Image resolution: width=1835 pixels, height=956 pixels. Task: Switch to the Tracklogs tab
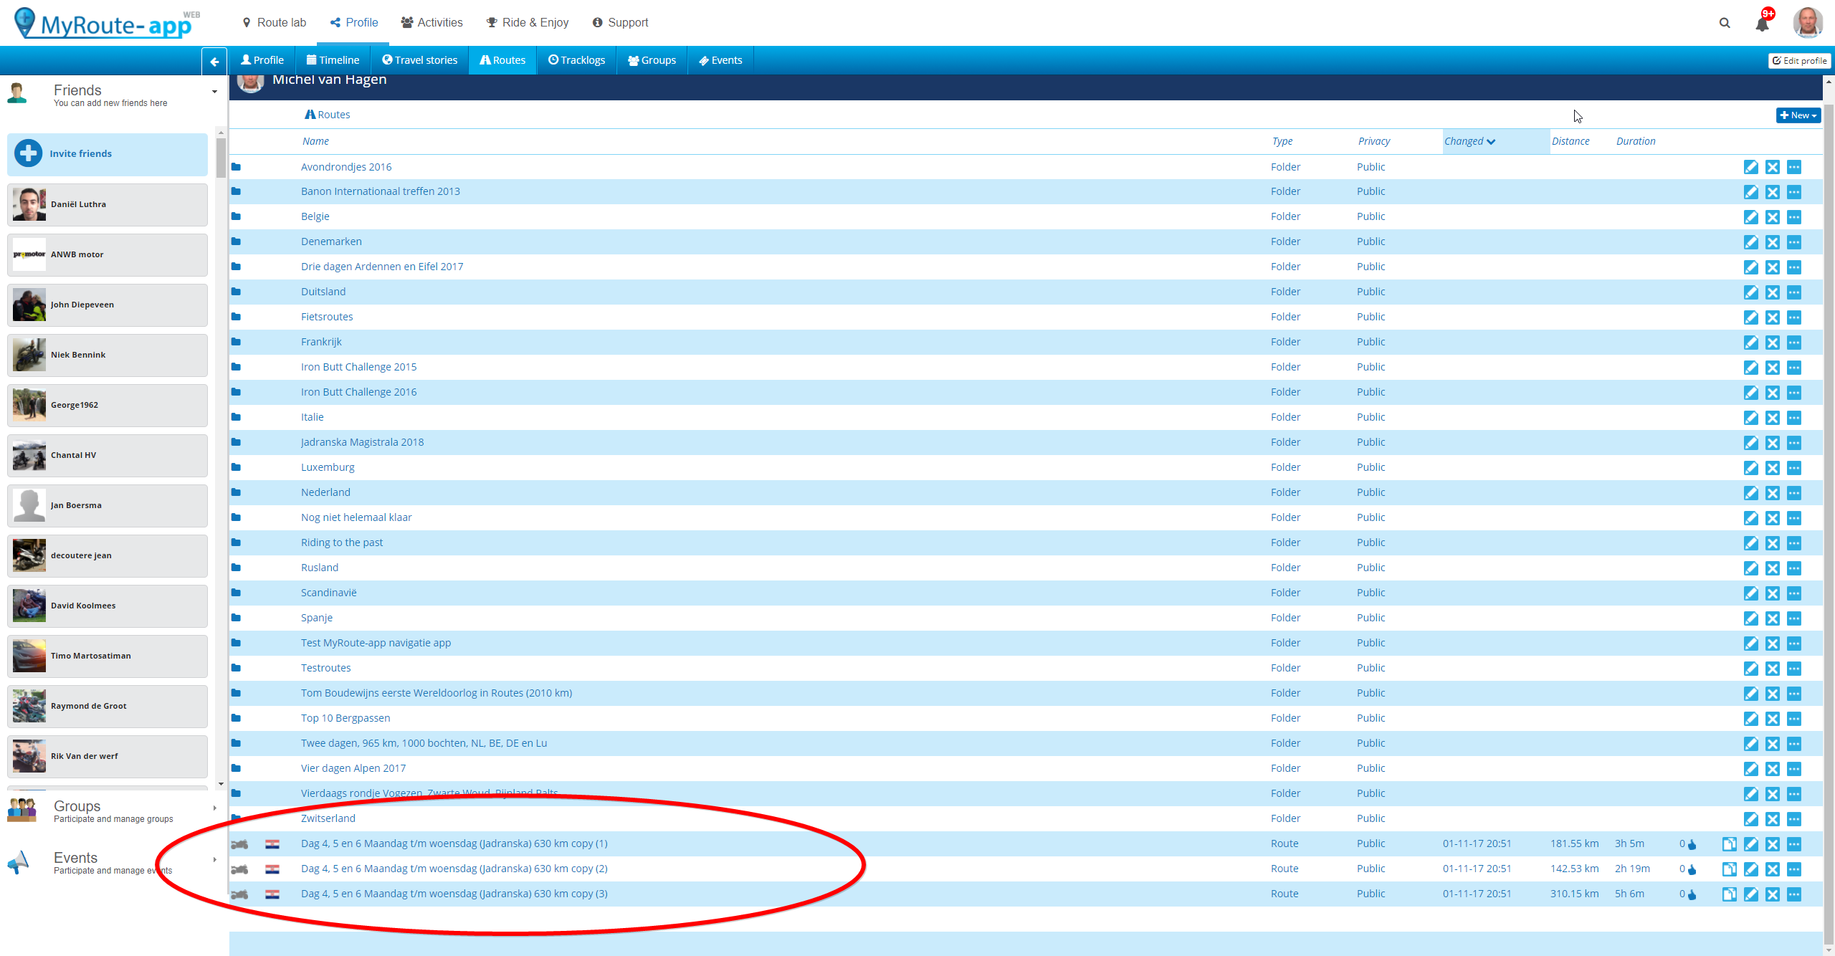tap(577, 60)
